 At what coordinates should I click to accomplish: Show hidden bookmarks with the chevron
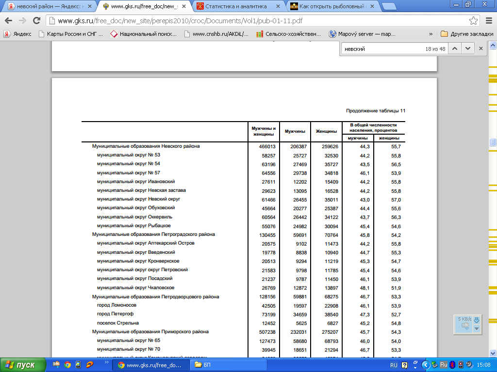tap(431, 34)
